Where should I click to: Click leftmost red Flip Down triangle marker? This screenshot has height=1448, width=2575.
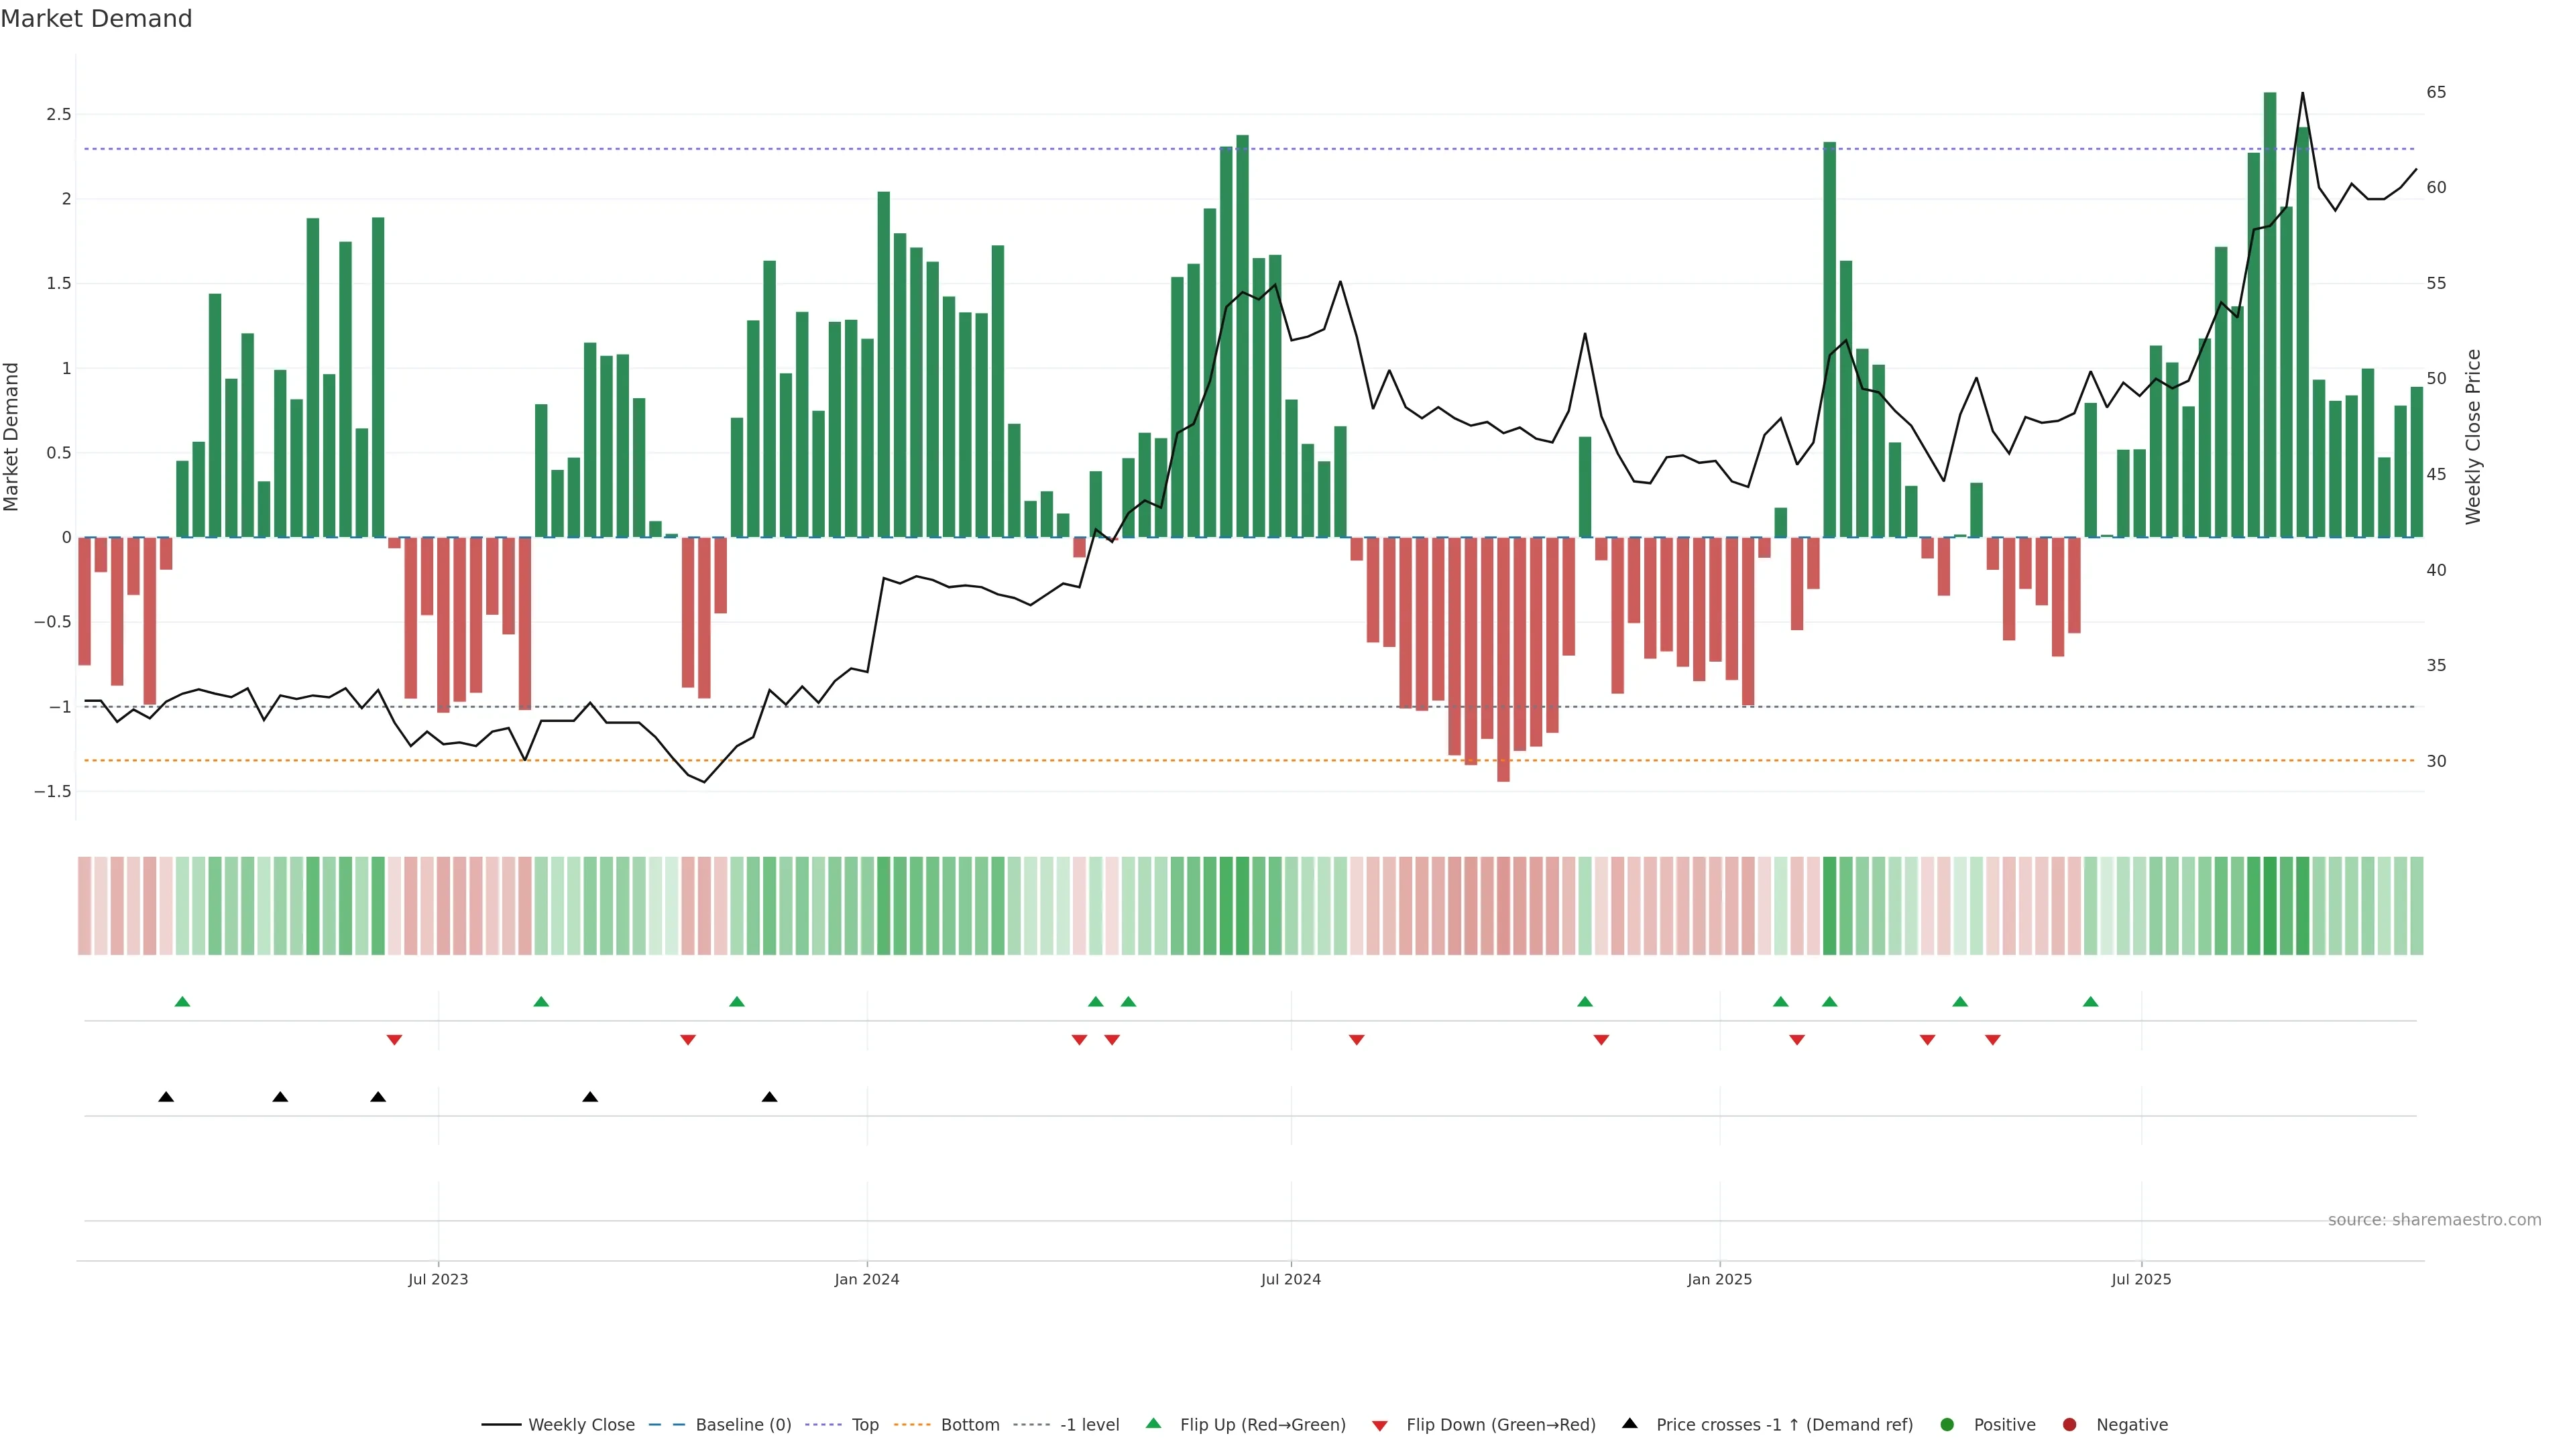point(394,1040)
